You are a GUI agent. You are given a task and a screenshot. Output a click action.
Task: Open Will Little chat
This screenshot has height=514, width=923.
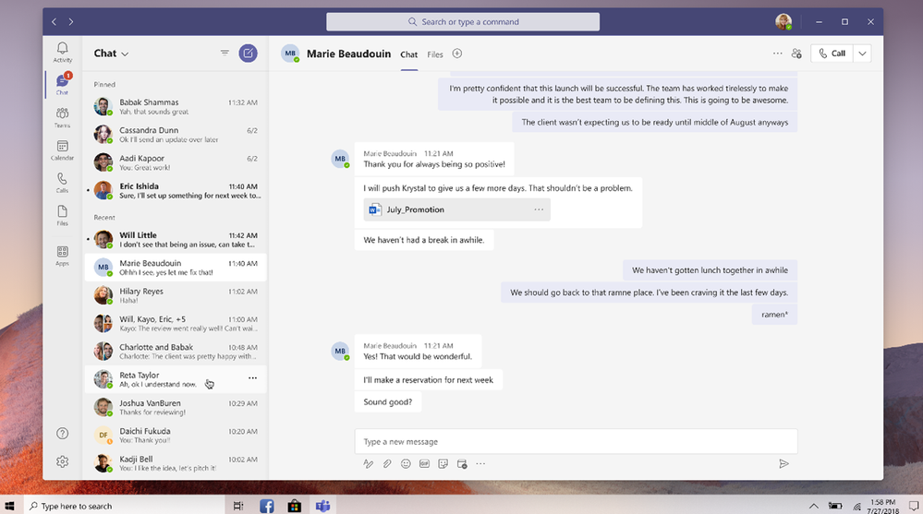176,239
